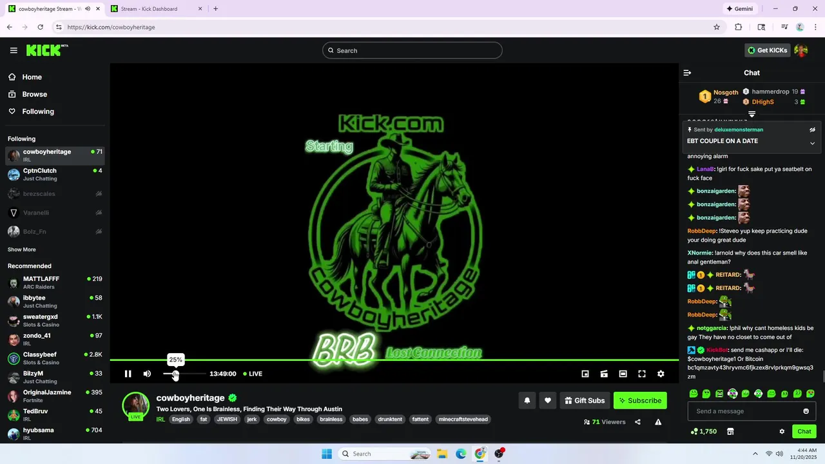This screenshot has width=825, height=464.
Task: Open Chrome extensions puzzle icon
Action: [739, 27]
